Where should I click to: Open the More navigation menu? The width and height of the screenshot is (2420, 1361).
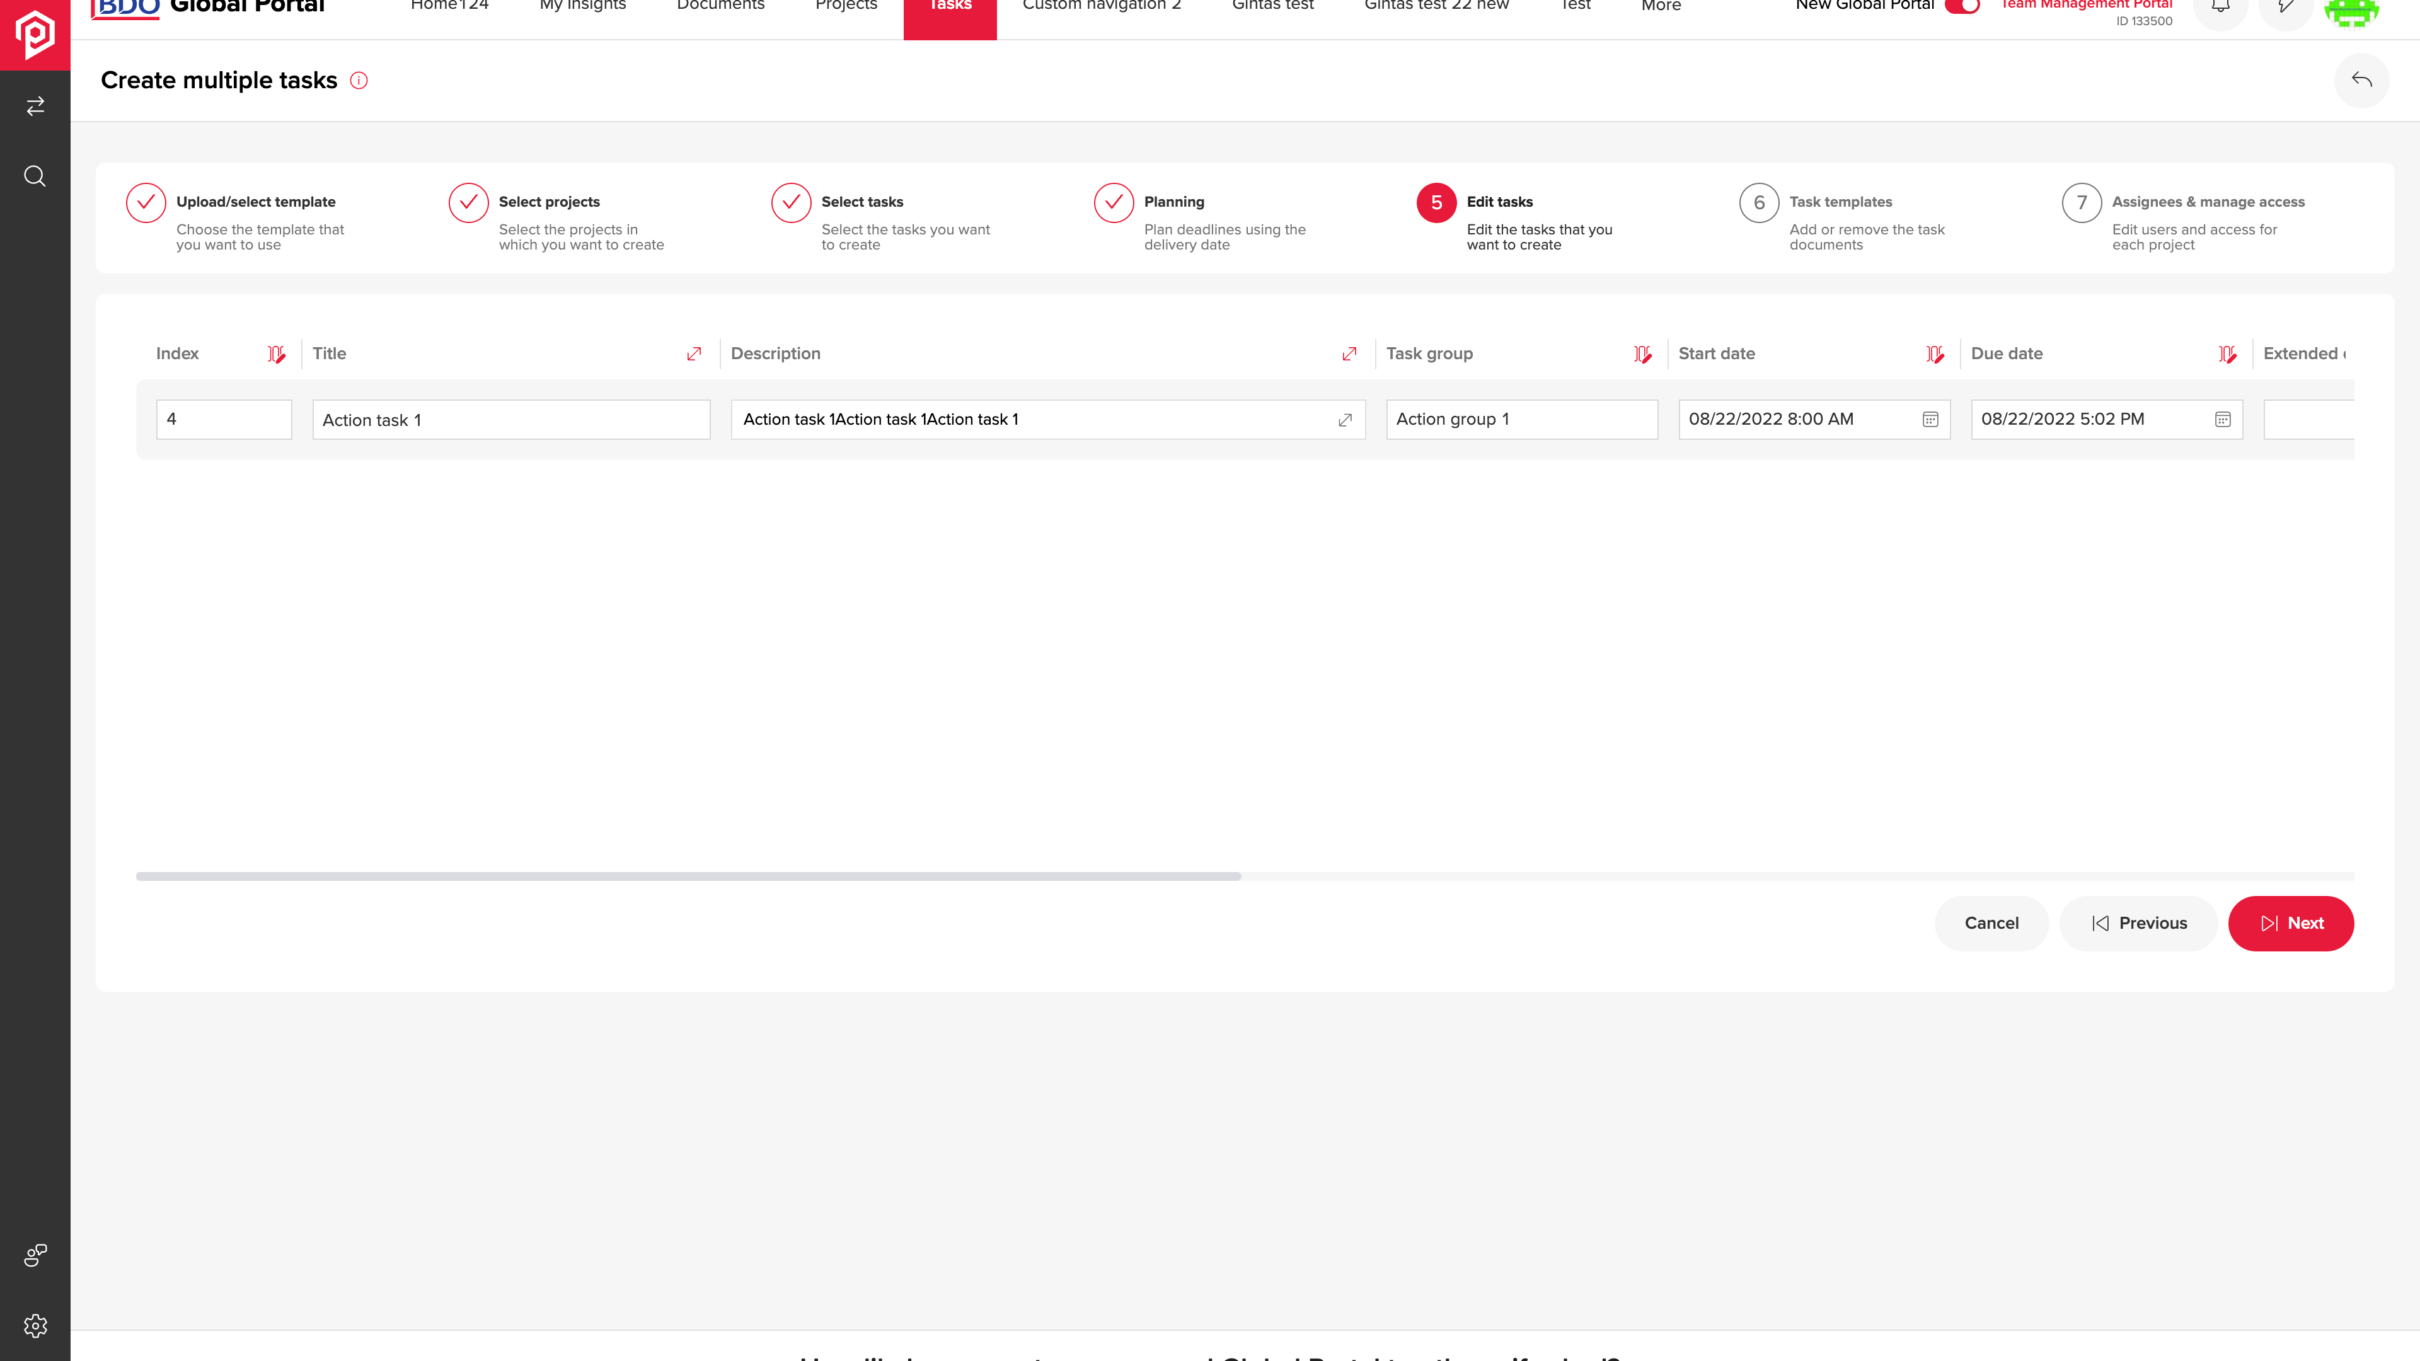tap(1661, 6)
